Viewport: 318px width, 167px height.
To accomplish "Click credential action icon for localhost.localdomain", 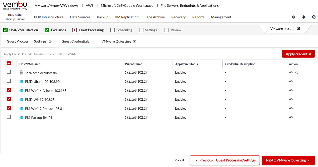I will click(x=291, y=72).
